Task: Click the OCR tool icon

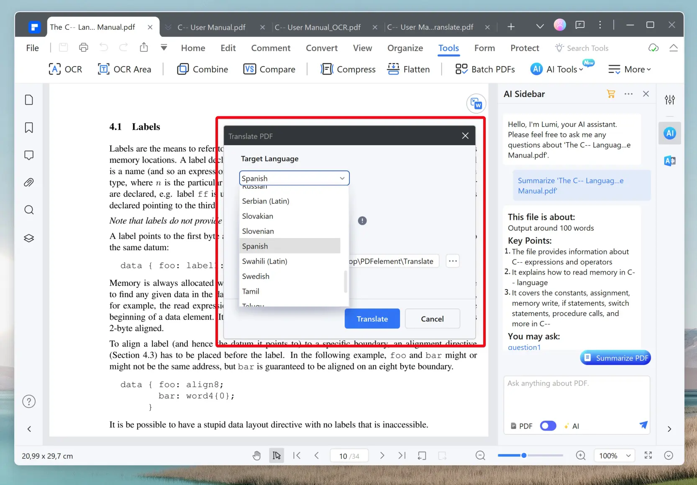Action: 55,69
